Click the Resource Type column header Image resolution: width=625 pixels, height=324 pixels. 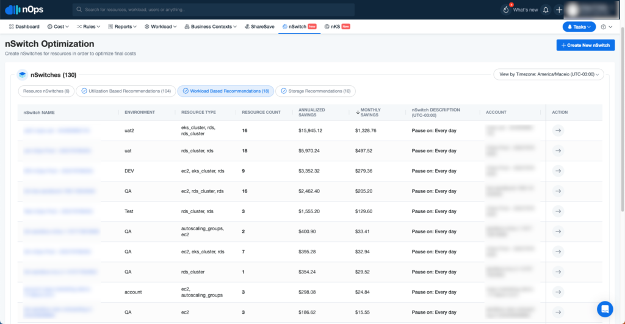(x=198, y=113)
